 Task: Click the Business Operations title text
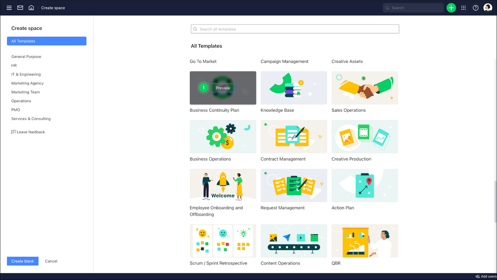point(210,159)
